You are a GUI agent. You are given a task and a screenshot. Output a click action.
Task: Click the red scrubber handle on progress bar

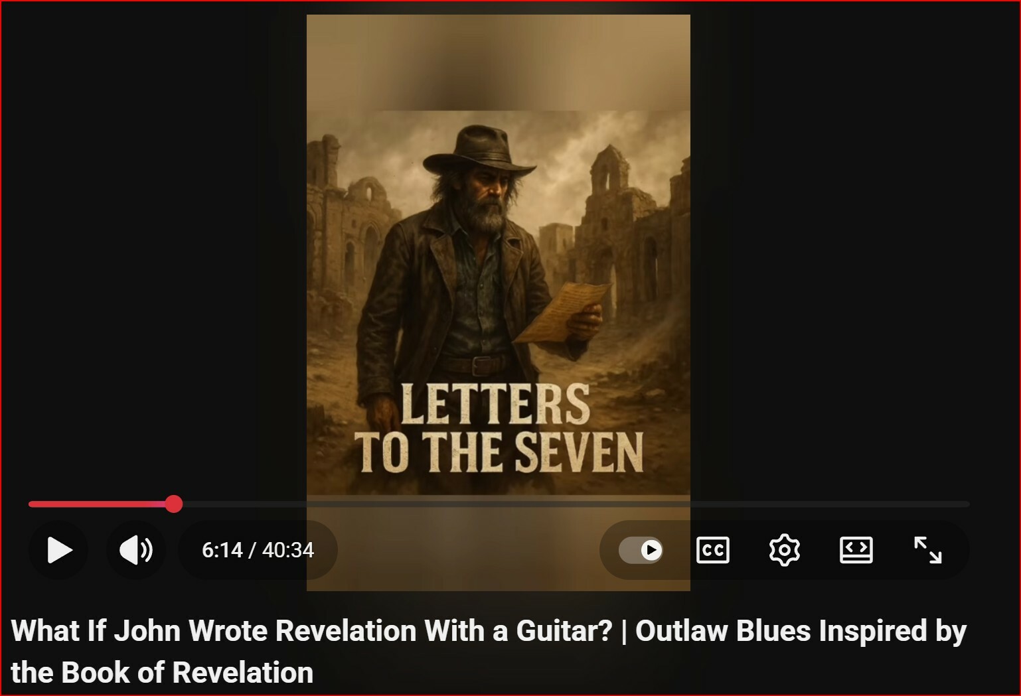[174, 504]
